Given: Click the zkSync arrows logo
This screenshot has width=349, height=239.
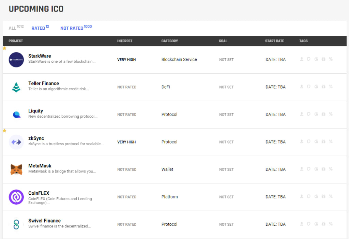Looking at the screenshot, I should point(16,142).
